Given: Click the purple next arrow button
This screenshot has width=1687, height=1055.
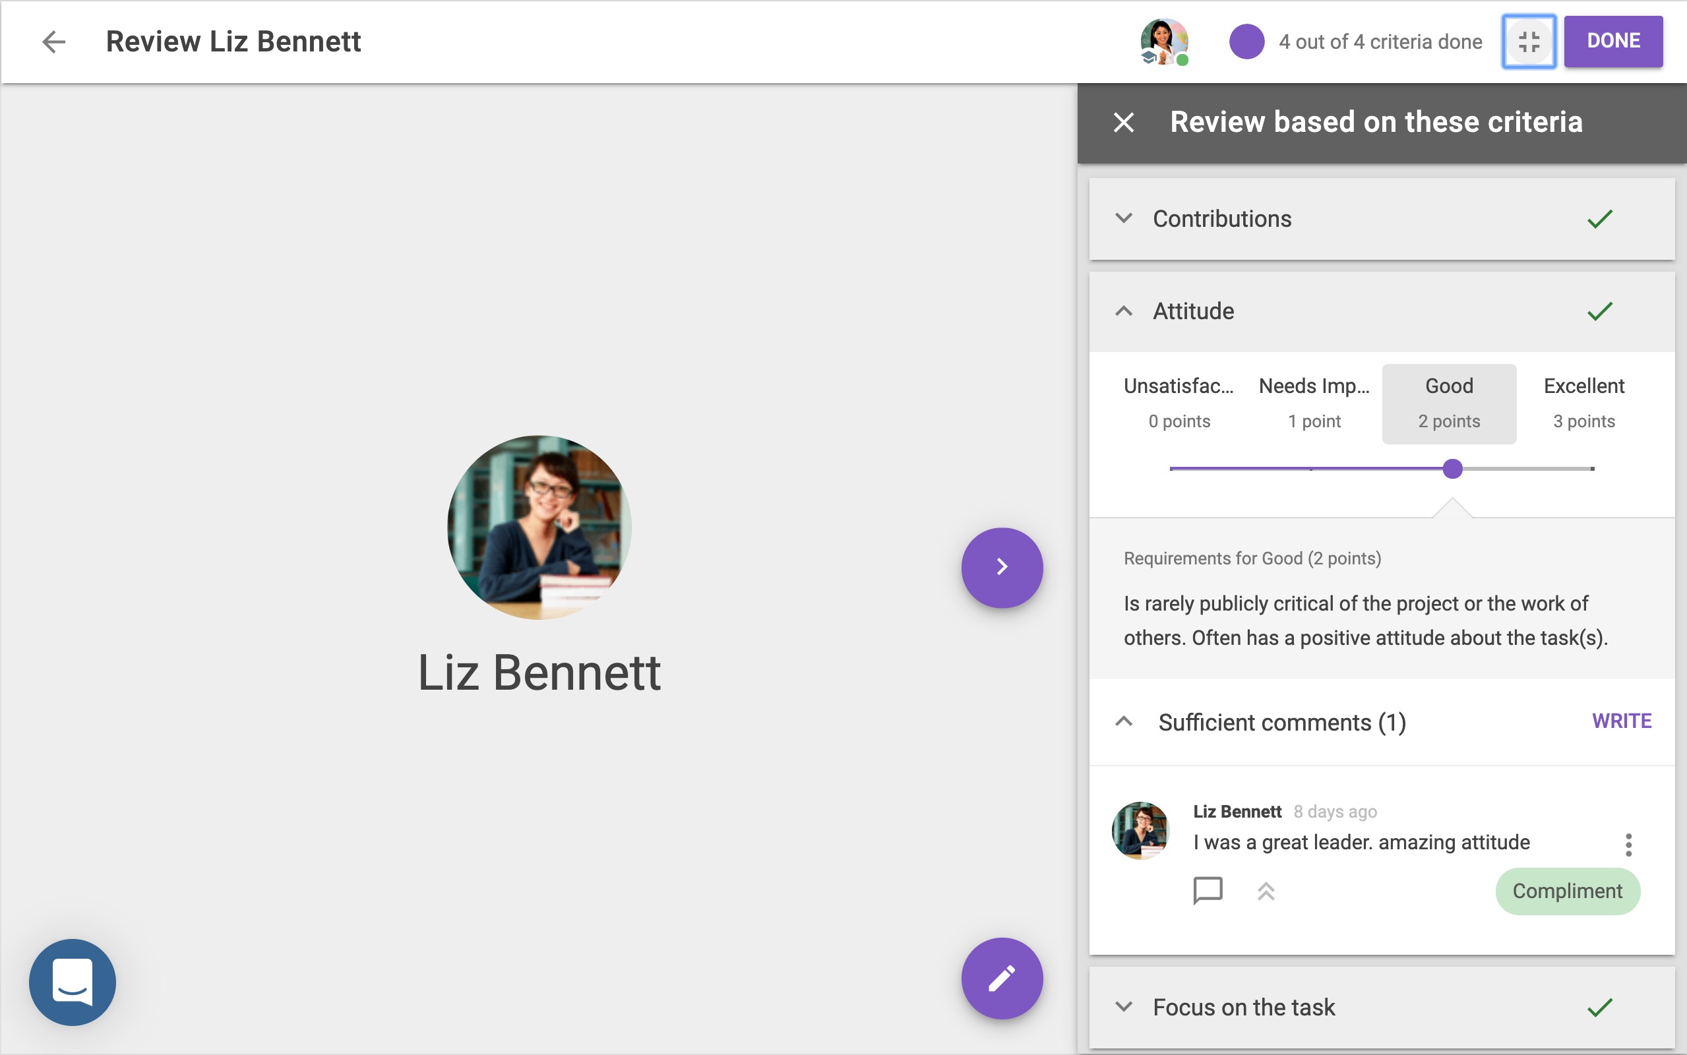Looking at the screenshot, I should click(1001, 566).
